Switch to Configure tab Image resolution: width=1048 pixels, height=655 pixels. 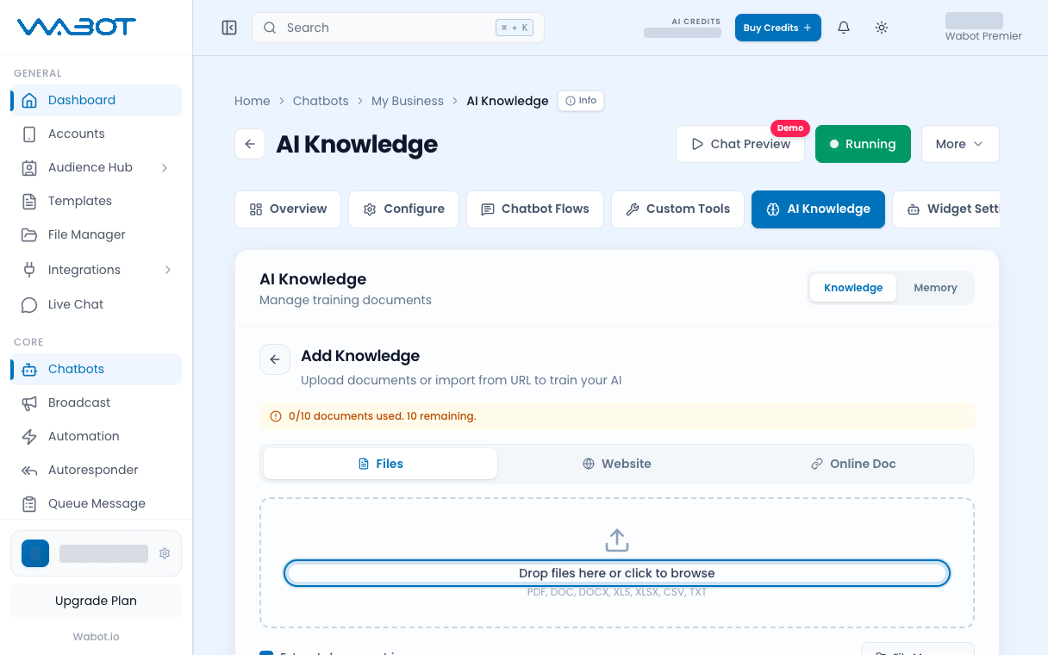(x=403, y=209)
